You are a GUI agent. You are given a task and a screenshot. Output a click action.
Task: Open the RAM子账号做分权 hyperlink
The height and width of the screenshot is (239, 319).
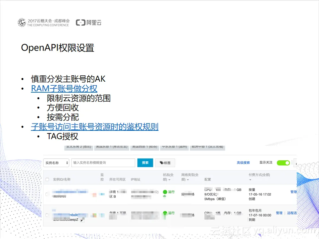coord(64,89)
